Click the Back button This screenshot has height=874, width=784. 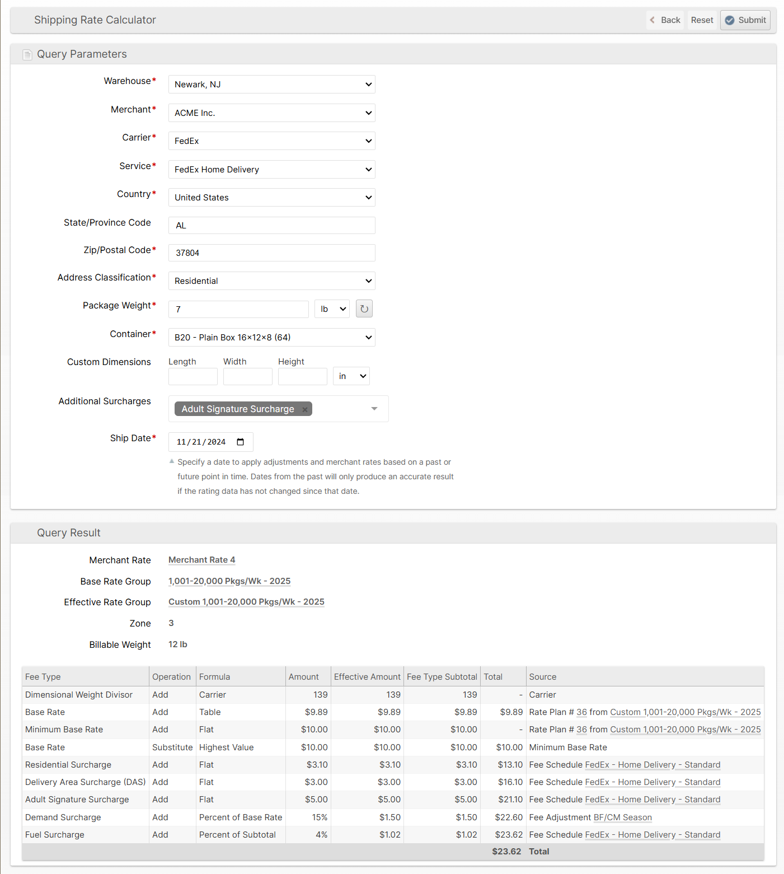click(665, 20)
